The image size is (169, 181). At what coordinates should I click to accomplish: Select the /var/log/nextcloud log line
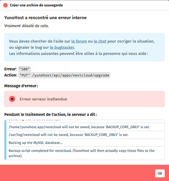point(84,135)
